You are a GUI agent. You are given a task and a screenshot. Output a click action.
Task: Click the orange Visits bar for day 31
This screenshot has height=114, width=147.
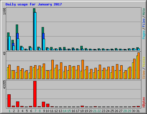click(139, 66)
